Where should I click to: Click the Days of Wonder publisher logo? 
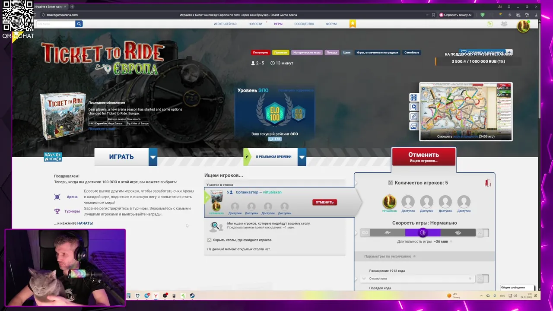click(53, 157)
